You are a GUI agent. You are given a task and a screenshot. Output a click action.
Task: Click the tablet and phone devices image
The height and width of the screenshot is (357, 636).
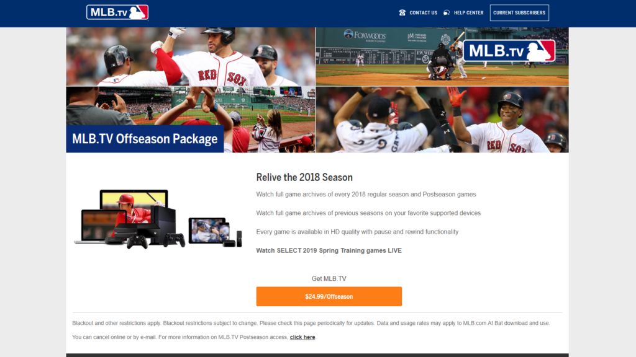(215, 232)
